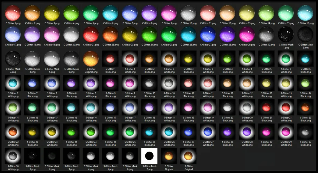Viewport: 318px width, 173px height.
Task: Select C Glitter 16.png cyan sphere
Action: tap(305, 13)
